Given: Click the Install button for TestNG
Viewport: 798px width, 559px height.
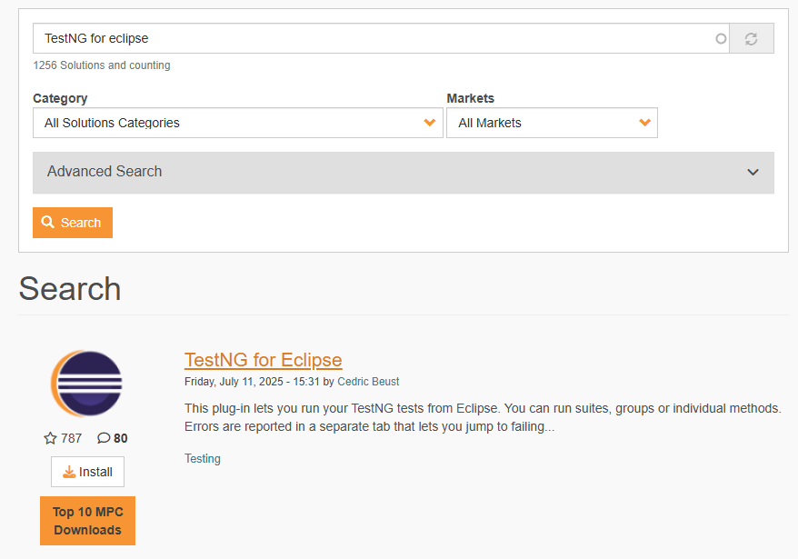Looking at the screenshot, I should pos(87,472).
